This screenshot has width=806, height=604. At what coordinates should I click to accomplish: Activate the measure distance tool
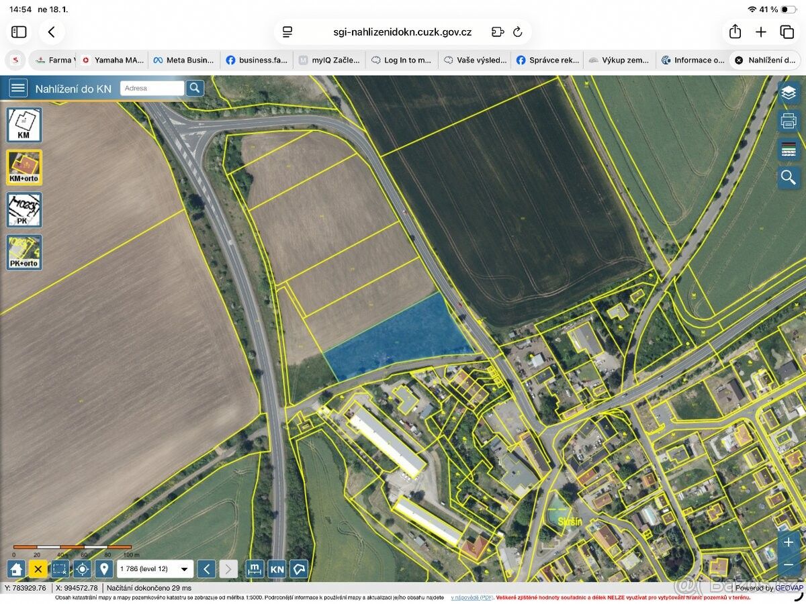pos(255,569)
